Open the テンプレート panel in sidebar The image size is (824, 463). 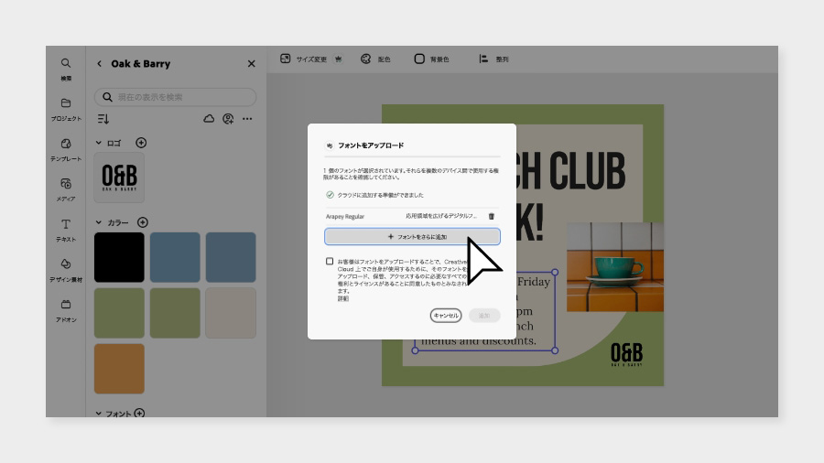pos(66,150)
